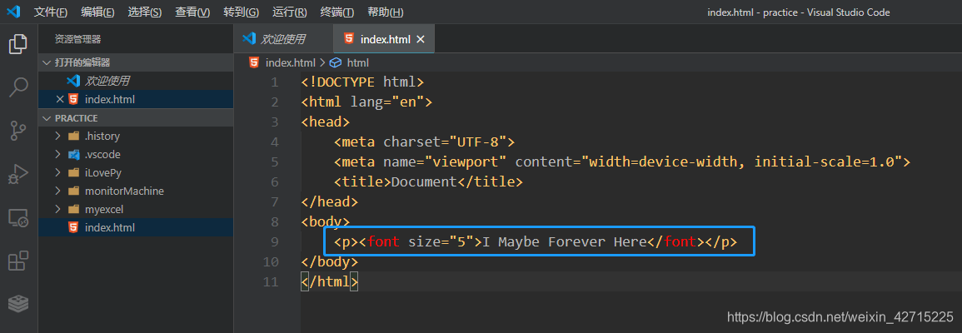Select 欢迎使用 in open editors list

pyautogui.click(x=136, y=81)
